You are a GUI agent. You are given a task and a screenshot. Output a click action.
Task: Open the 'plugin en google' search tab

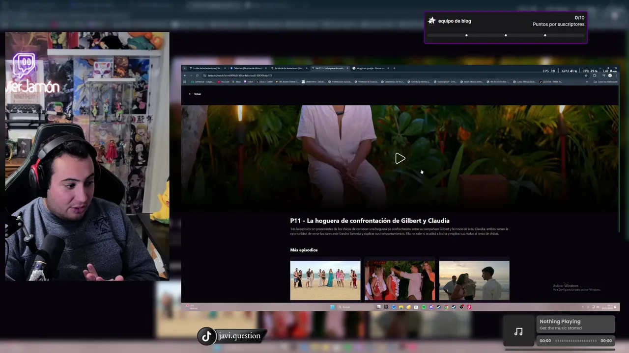(x=371, y=68)
